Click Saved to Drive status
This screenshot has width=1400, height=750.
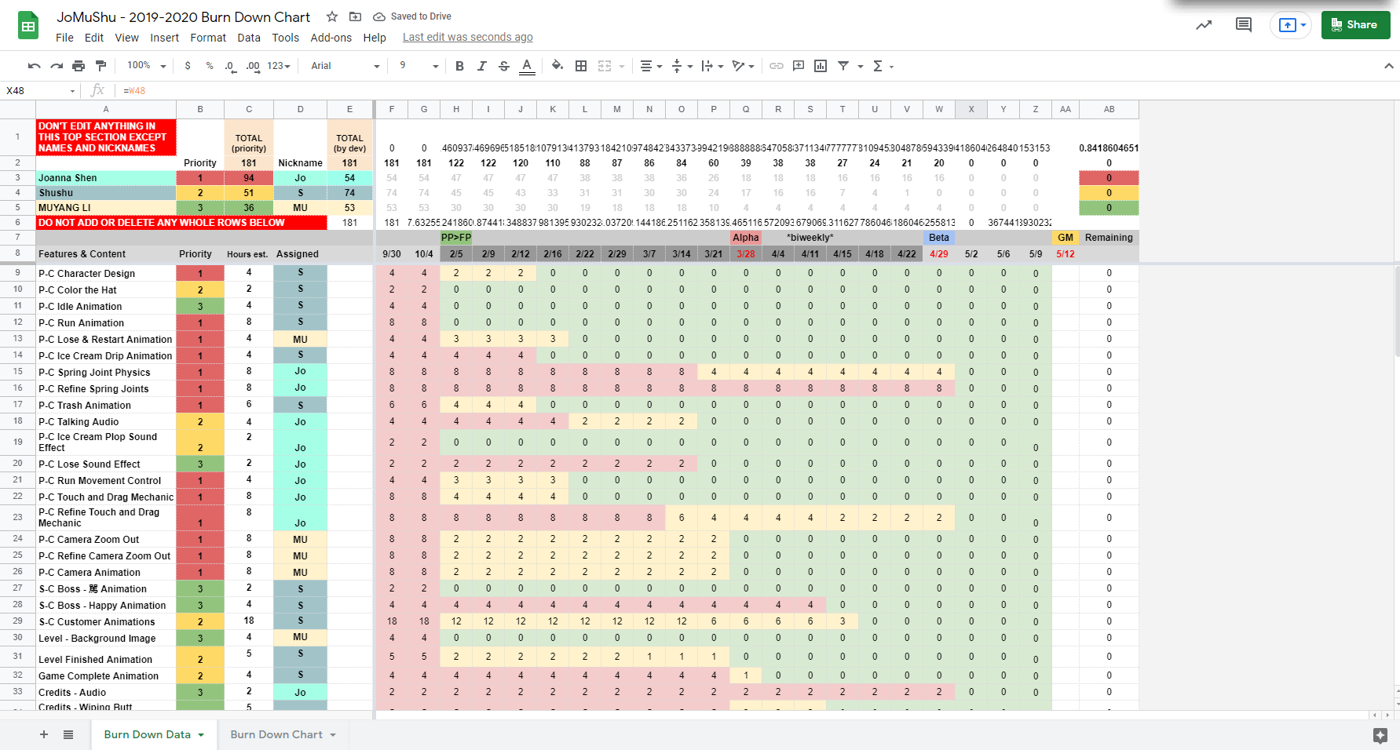coord(413,16)
